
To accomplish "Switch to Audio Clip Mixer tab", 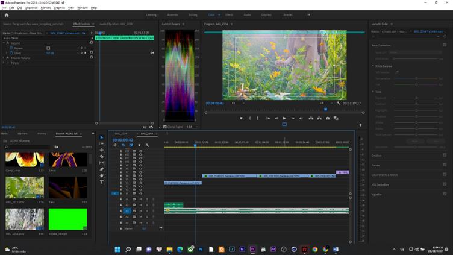I will point(116,24).
